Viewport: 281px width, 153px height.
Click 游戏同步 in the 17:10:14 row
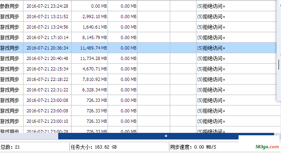coord(9,37)
